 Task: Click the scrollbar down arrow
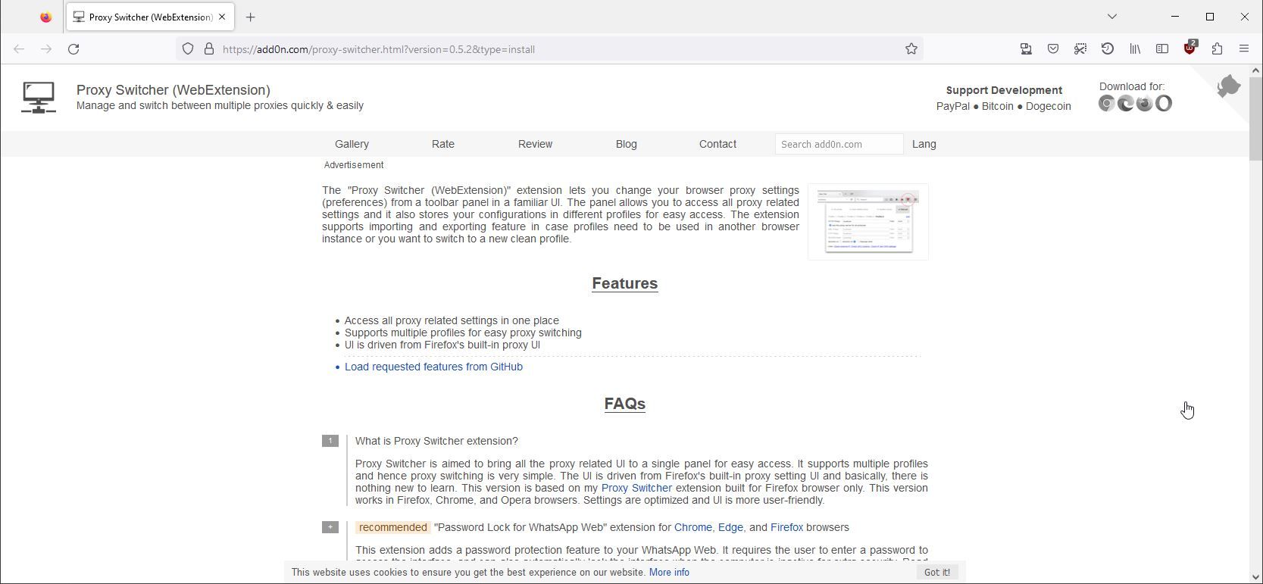(1255, 578)
